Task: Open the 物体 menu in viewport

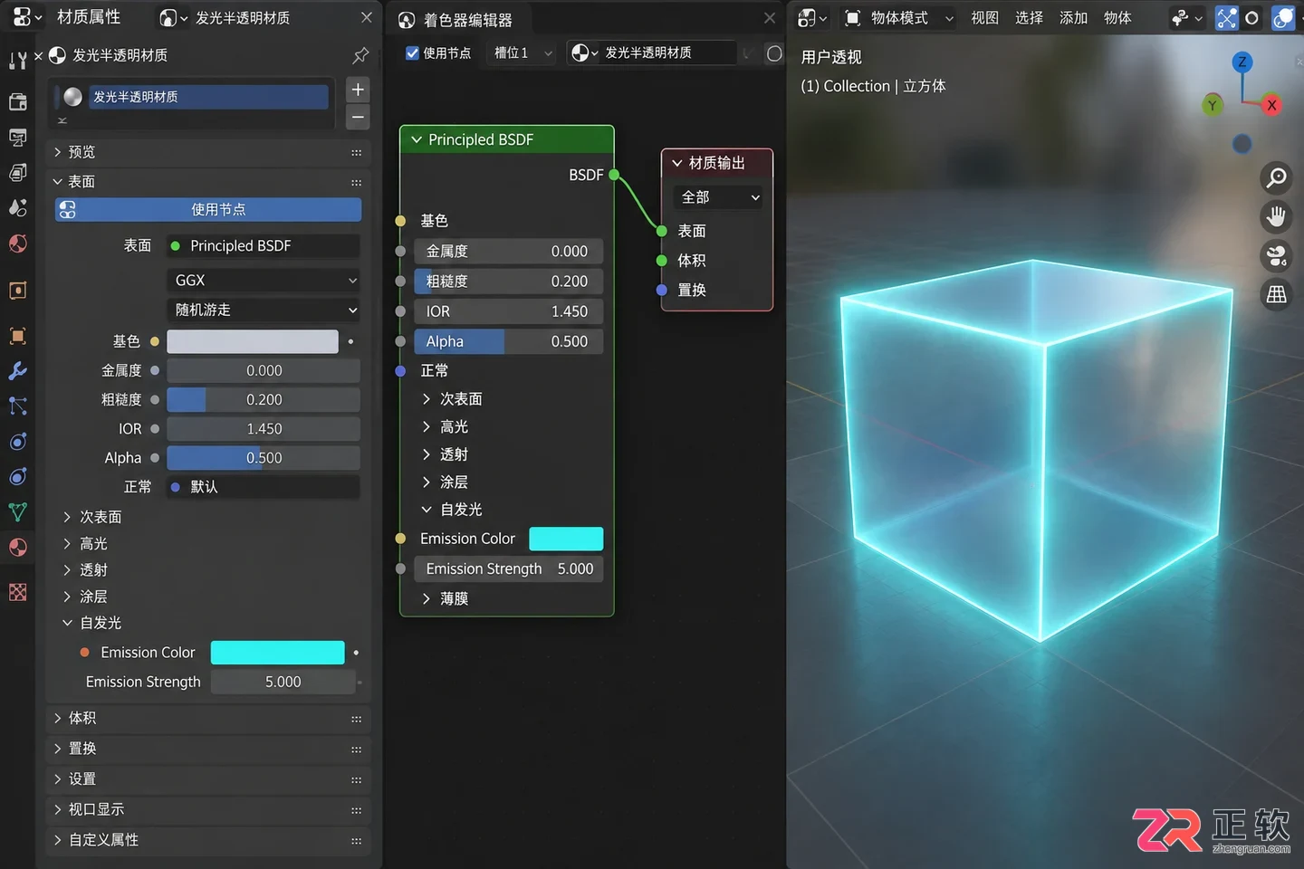Action: [x=1117, y=17]
